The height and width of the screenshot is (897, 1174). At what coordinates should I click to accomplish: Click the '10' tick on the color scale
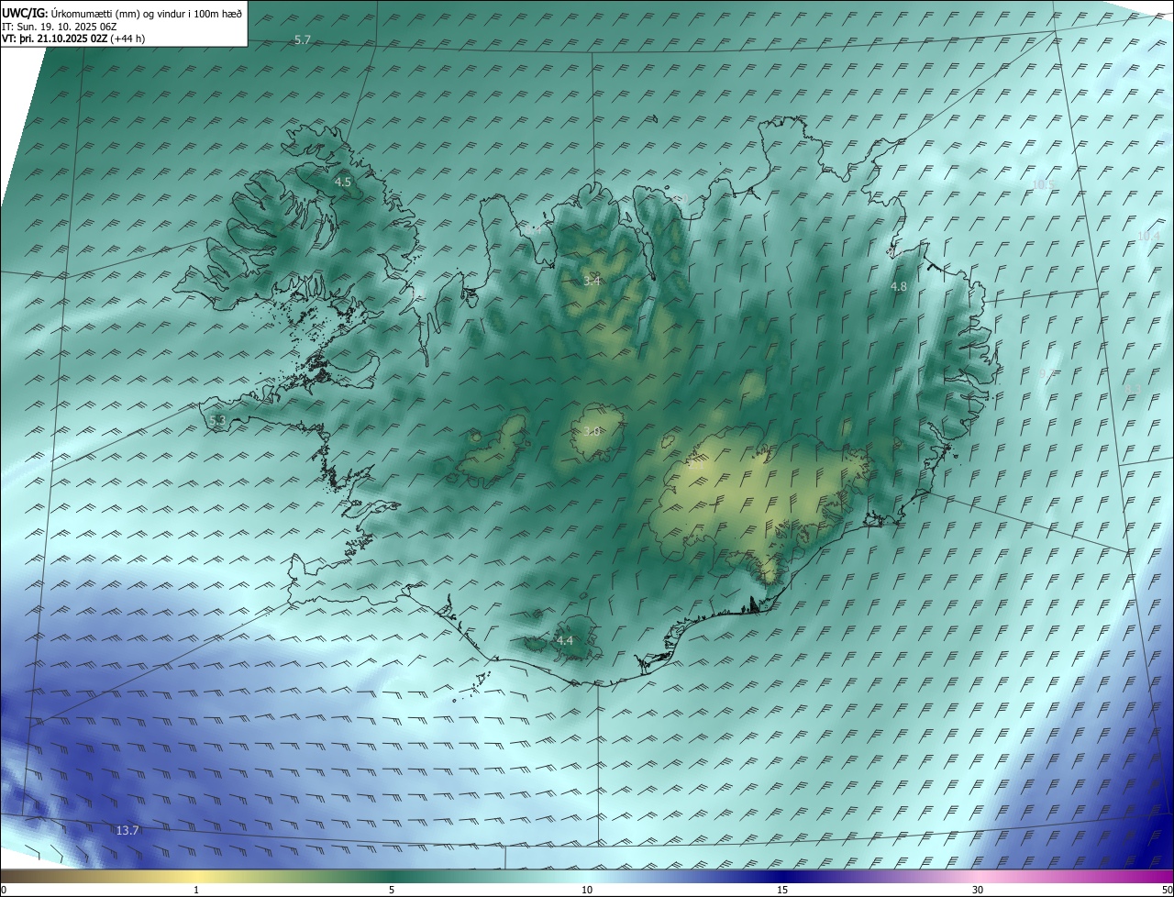click(587, 890)
